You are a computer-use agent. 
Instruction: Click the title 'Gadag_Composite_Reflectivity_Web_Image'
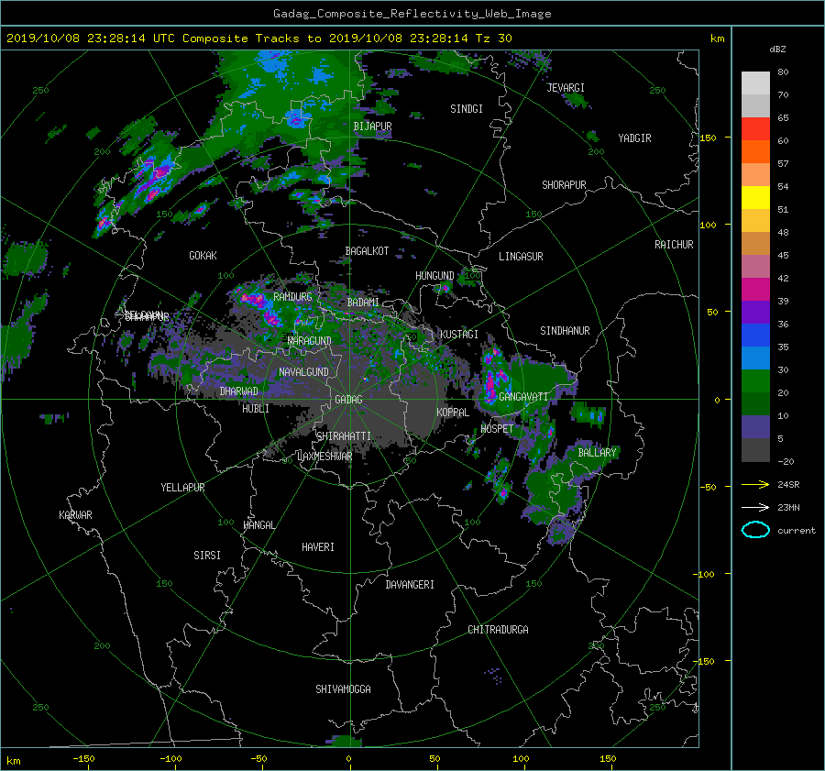click(x=412, y=14)
